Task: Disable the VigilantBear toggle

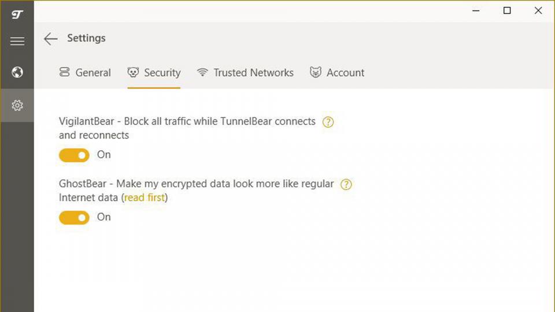Action: tap(74, 155)
